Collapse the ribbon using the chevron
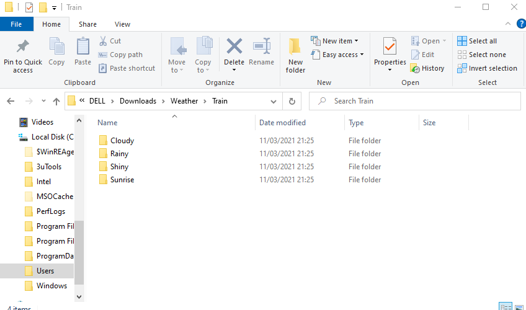 pyautogui.click(x=506, y=24)
